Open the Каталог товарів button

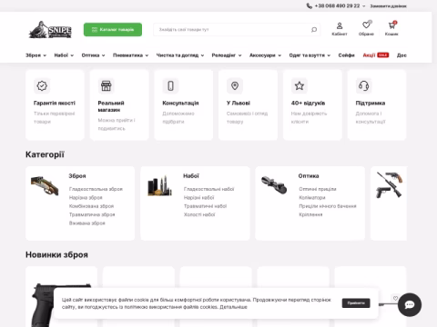(x=113, y=30)
